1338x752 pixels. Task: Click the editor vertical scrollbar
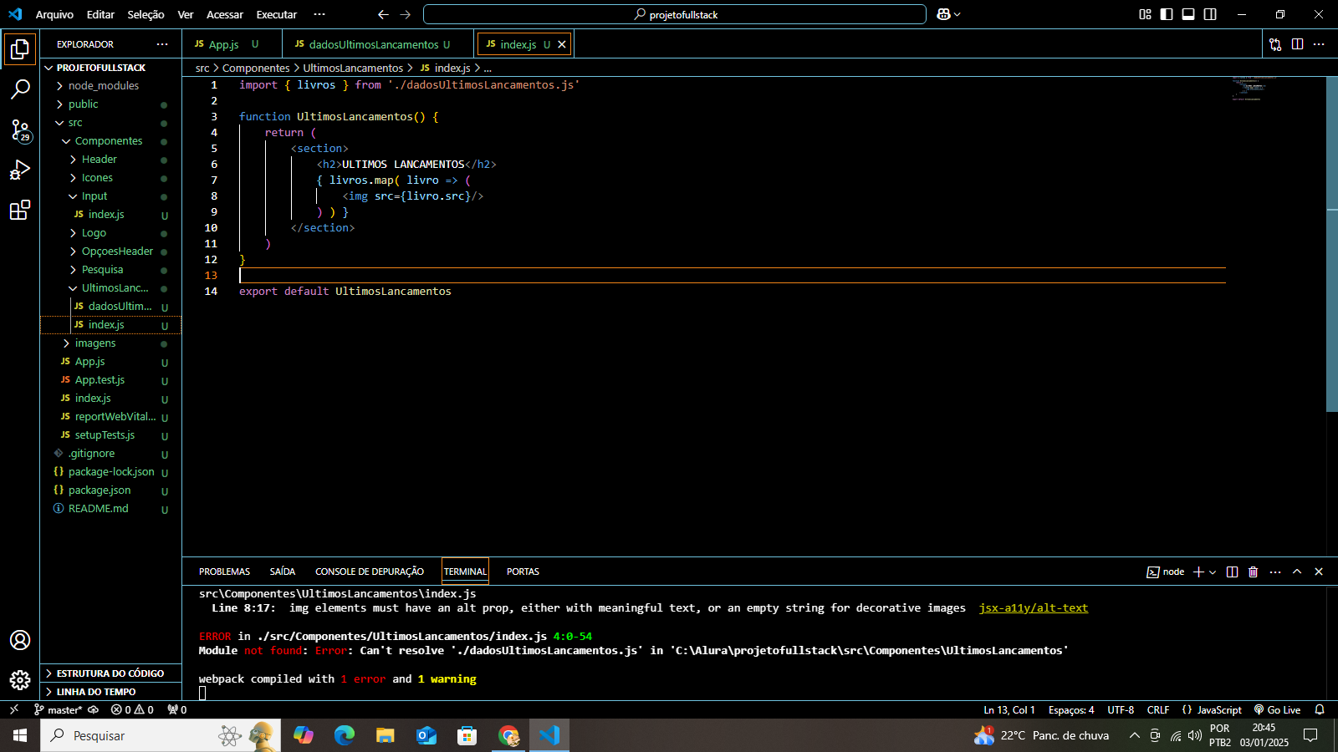[x=1332, y=244]
